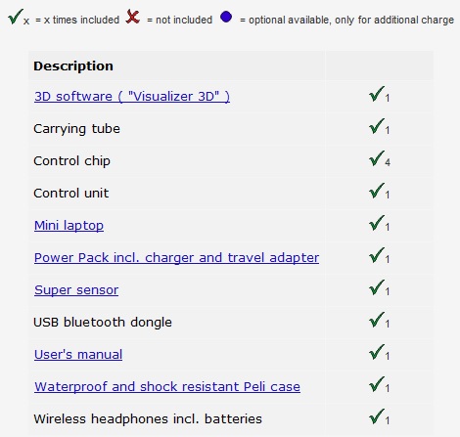Image resolution: width=460 pixels, height=437 pixels.
Task: Click the checkmark beside Super sensor
Action: 377,287
